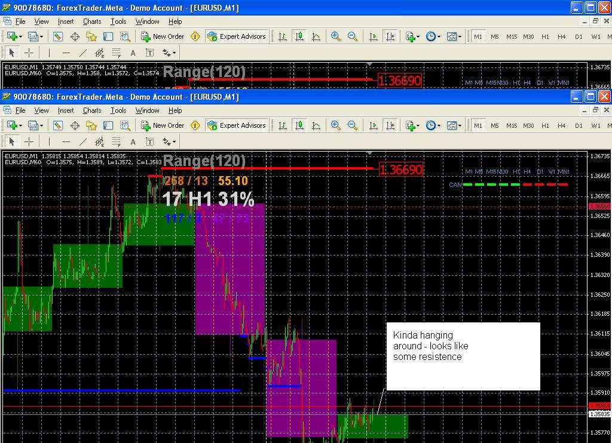The width and height of the screenshot is (612, 443).
Task: Open the Charts menu in lower window
Action: coord(92,110)
